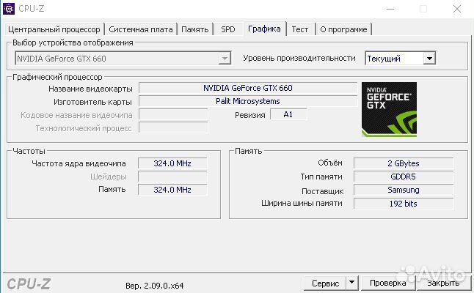Click the GPU core frequency value field
This screenshot has width=474, height=293.
(172, 163)
